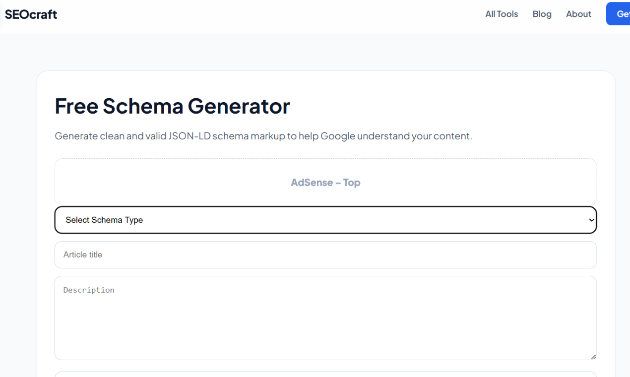Click the word Free in the heading
630x377 pixels.
(76, 106)
